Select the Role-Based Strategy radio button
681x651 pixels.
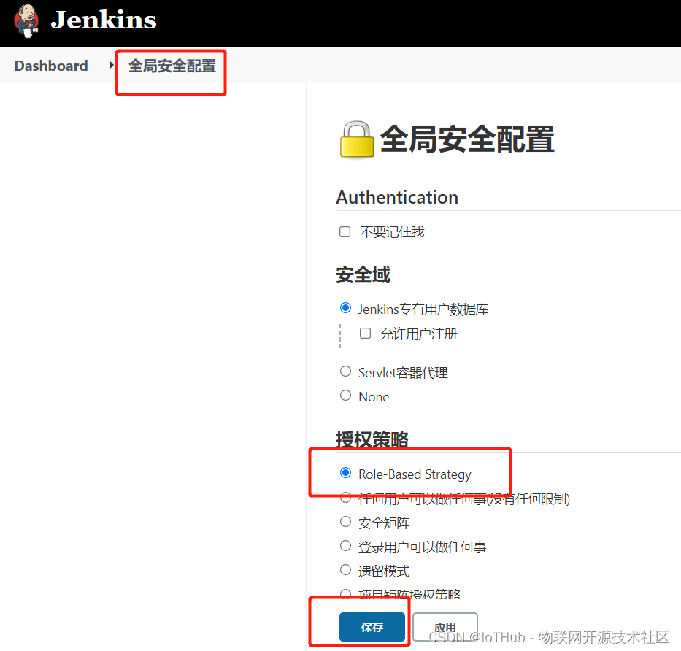[346, 472]
